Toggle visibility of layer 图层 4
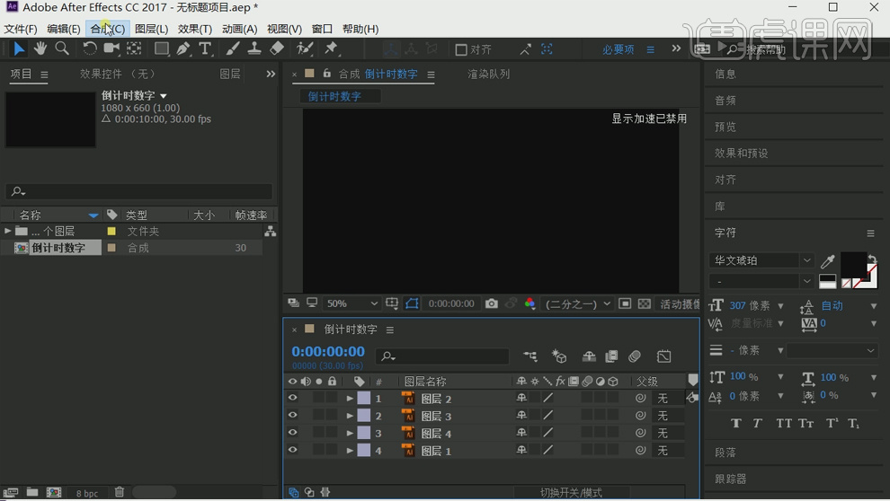This screenshot has height=501, width=890. 292,434
